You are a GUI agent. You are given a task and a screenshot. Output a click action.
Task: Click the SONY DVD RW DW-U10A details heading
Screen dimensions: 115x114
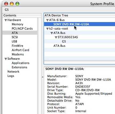point(65,69)
